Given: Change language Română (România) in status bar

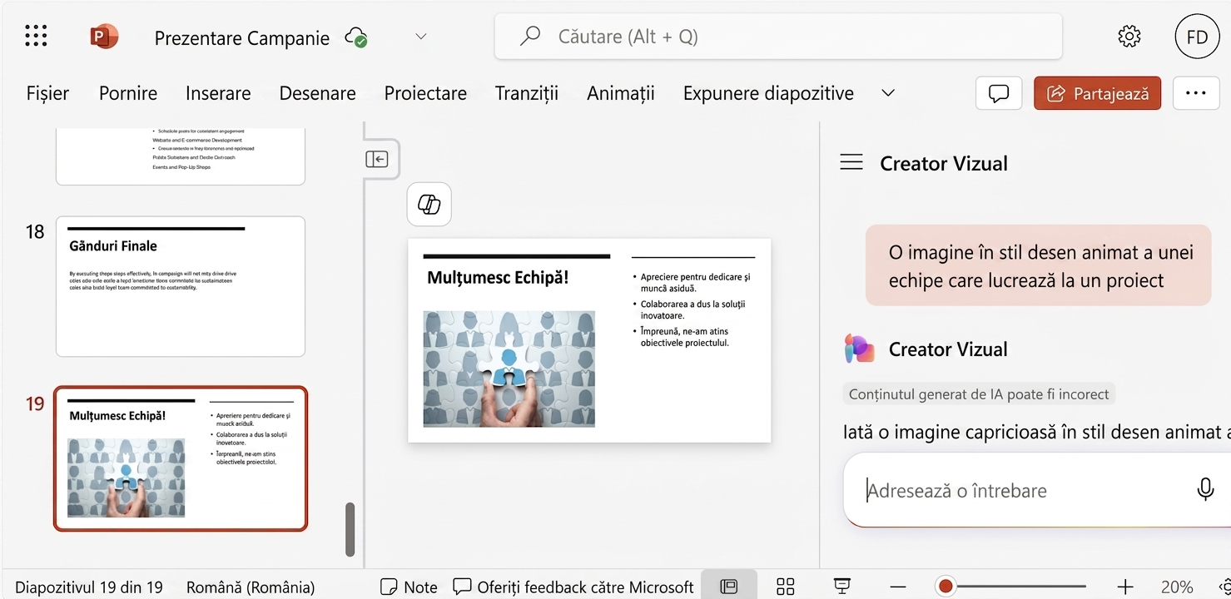Looking at the screenshot, I should (x=251, y=587).
